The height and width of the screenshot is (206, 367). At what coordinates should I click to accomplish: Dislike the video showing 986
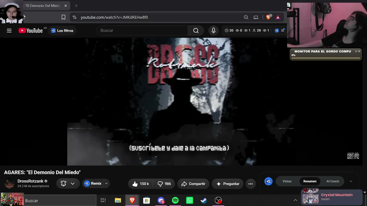164,184
